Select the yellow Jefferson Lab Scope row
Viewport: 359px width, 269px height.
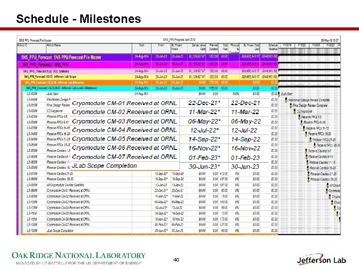coord(150,77)
